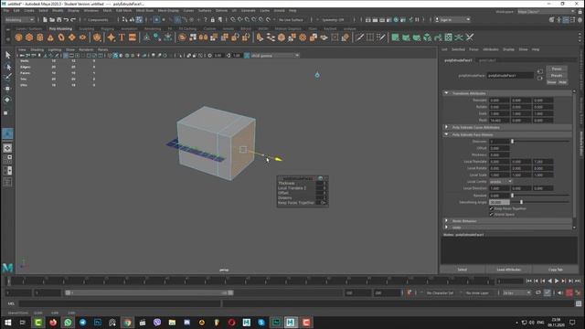Expand the Node Behavior section
This screenshot has width=585, height=329.
(446, 221)
